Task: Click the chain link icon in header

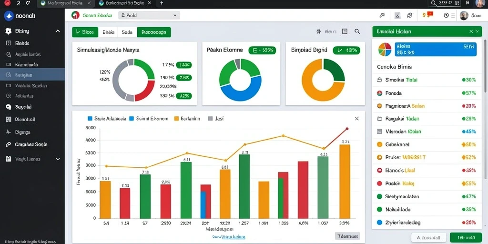Action: pos(382,15)
